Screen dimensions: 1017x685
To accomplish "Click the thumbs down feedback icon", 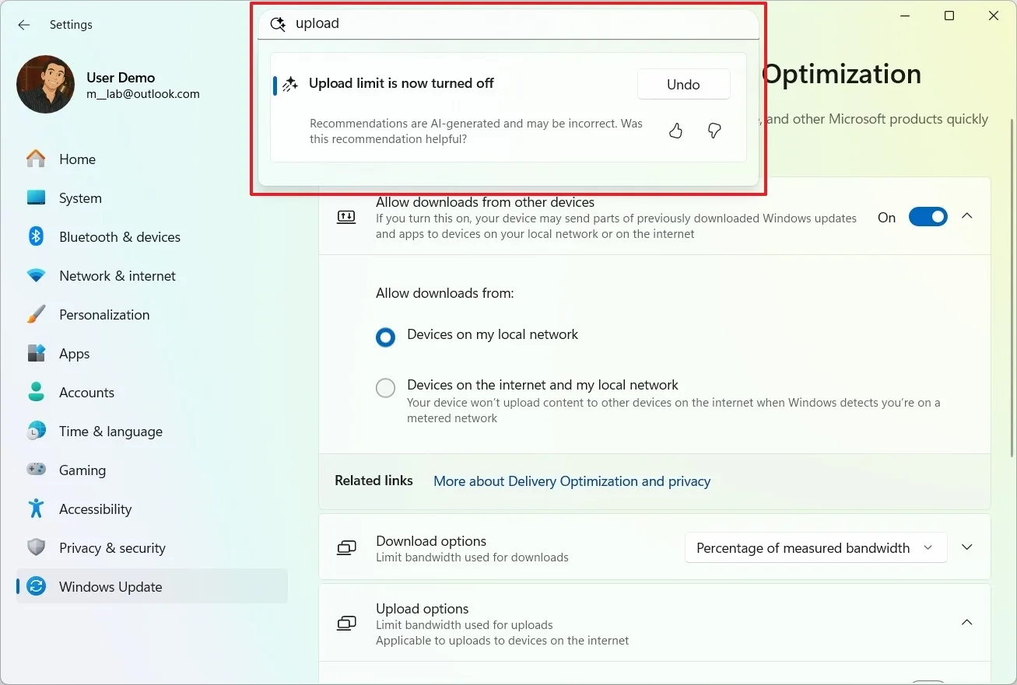I will click(714, 131).
